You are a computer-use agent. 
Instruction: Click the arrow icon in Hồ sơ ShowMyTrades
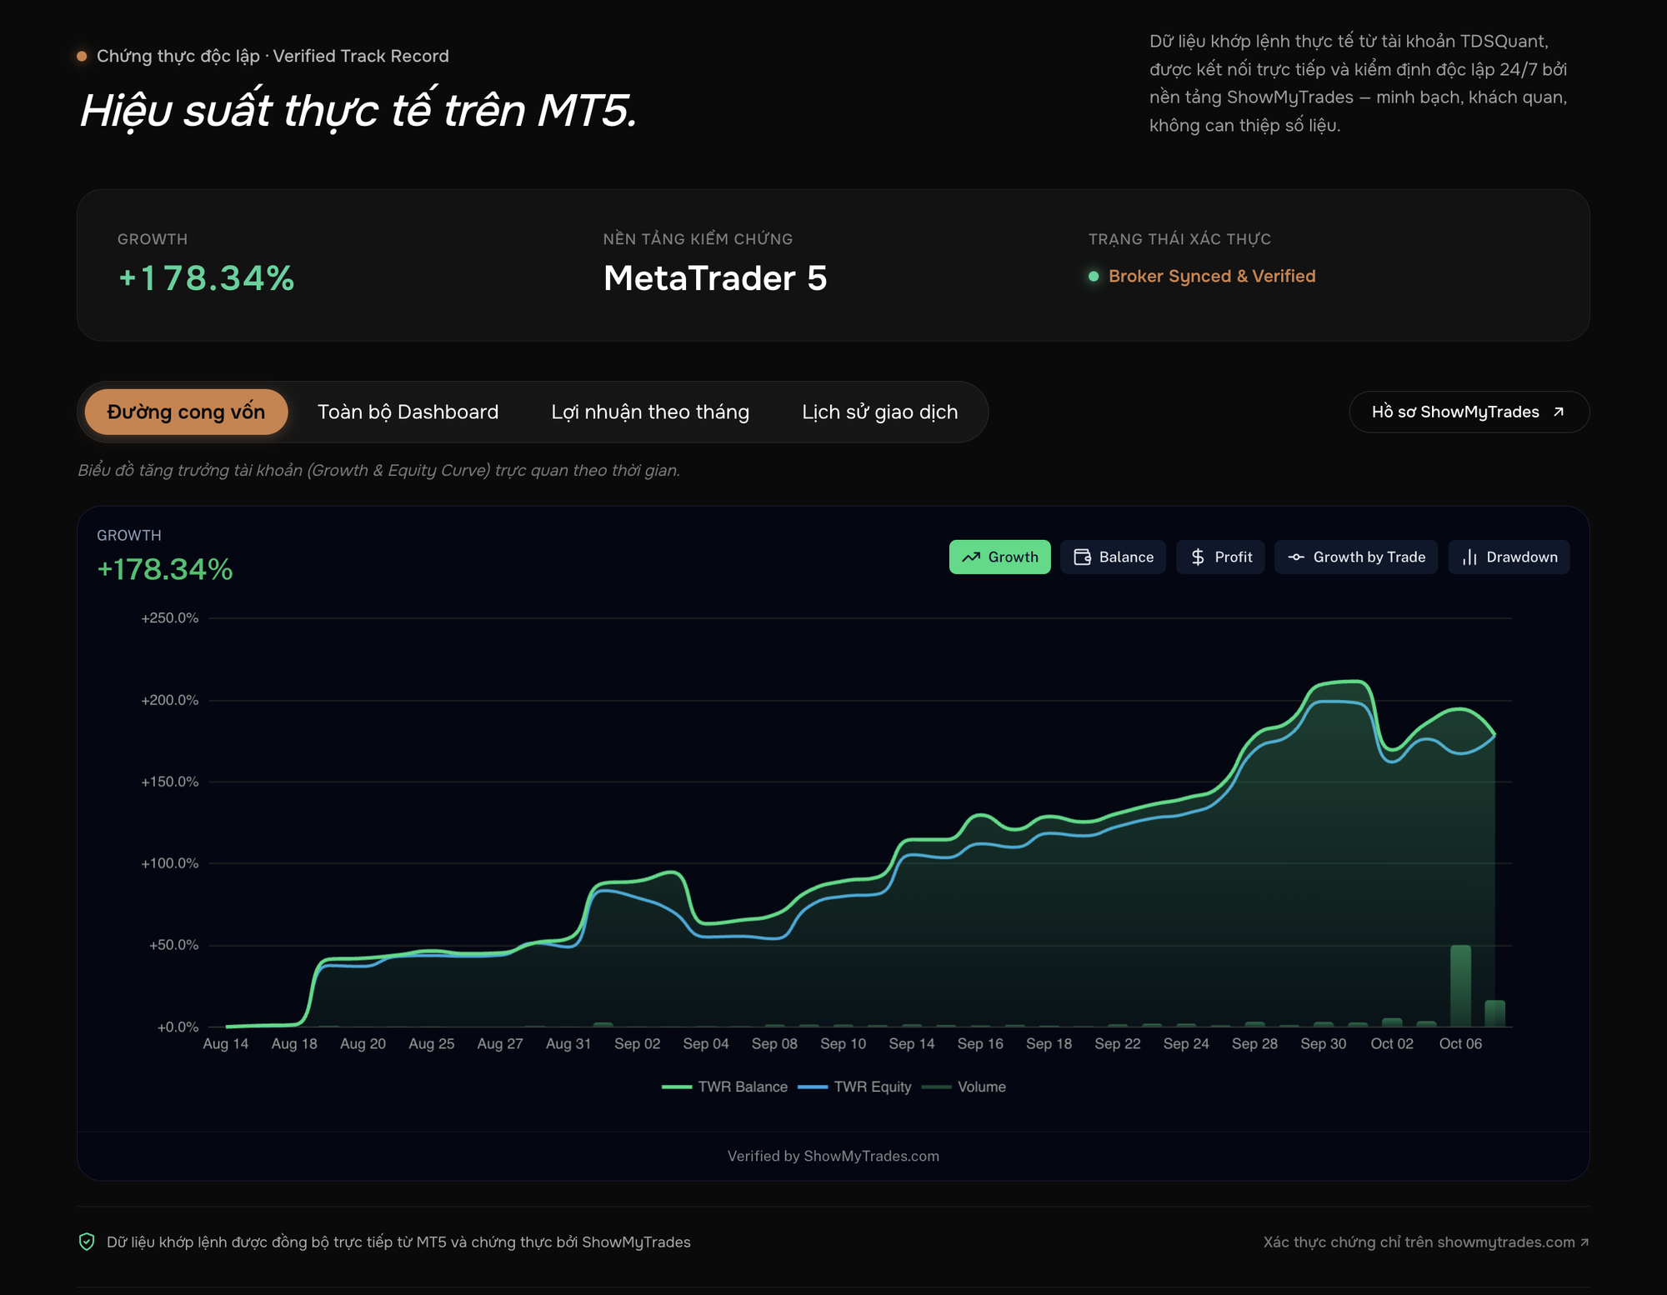click(x=1559, y=412)
